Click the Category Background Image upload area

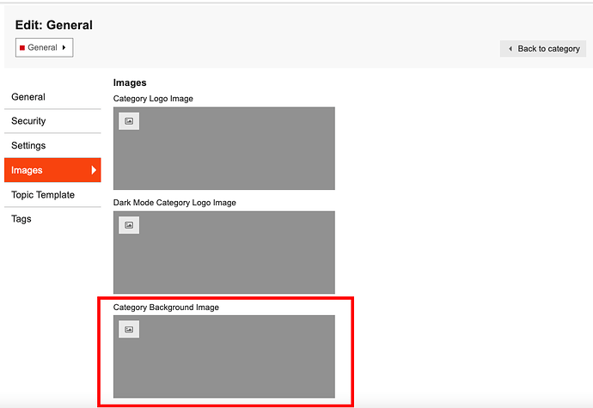click(224, 356)
